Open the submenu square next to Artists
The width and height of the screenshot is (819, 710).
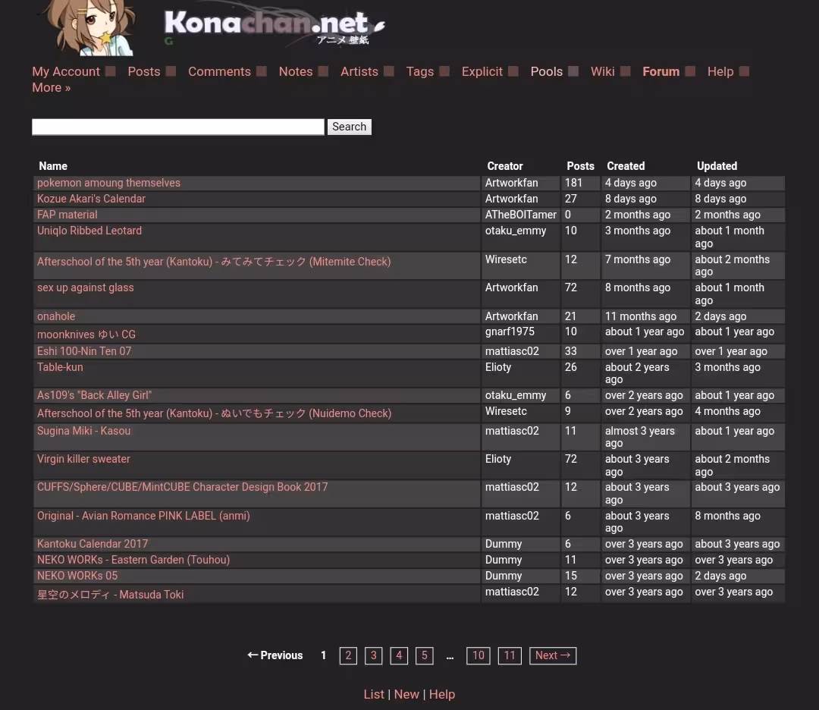[388, 71]
